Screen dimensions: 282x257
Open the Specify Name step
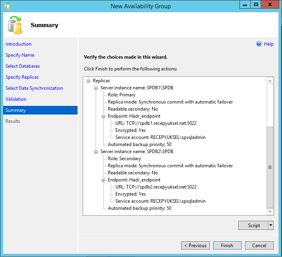click(20, 55)
